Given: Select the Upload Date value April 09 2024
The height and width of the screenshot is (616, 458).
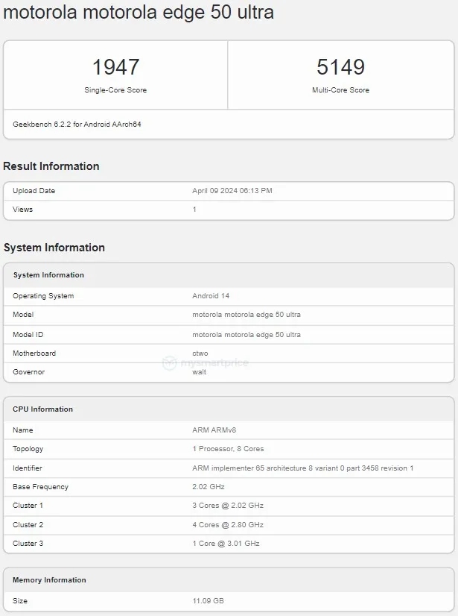Looking at the screenshot, I should 232,191.
